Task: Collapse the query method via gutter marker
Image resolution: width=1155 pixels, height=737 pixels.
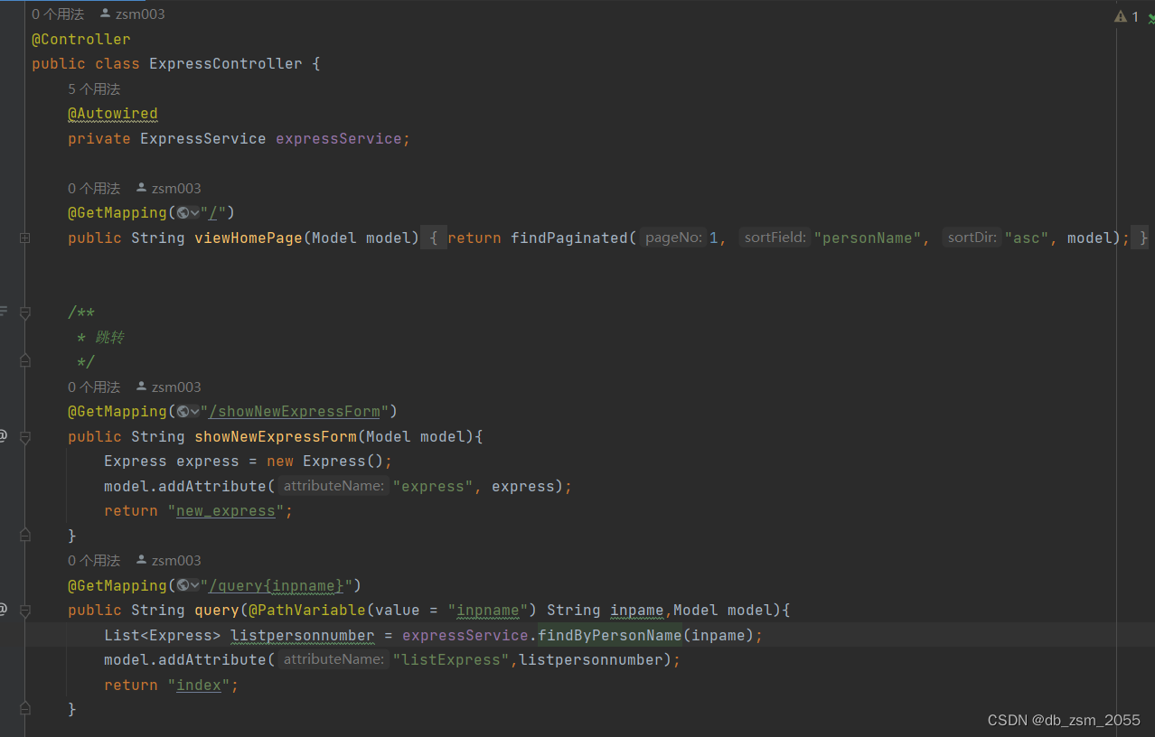Action: (x=25, y=611)
